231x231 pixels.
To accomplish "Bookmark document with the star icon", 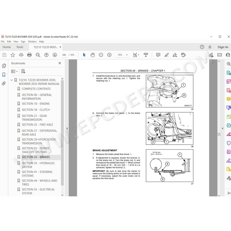I will coord(13,55).
